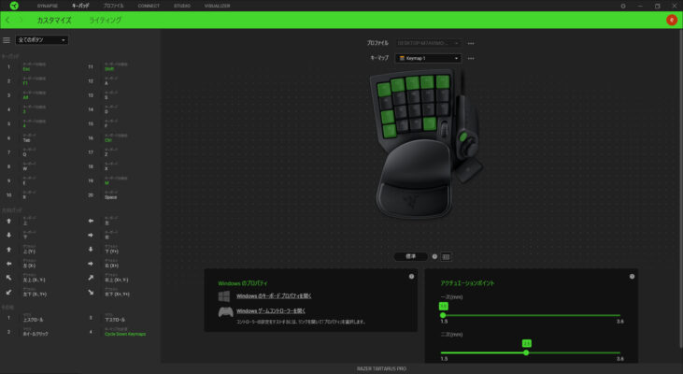The image size is (683, 374).
Task: Select key 8 W assignment row
Action: [41, 166]
